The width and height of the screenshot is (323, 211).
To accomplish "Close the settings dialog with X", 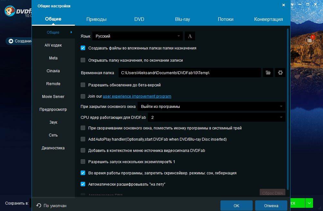I will pyautogui.click(x=283, y=5).
